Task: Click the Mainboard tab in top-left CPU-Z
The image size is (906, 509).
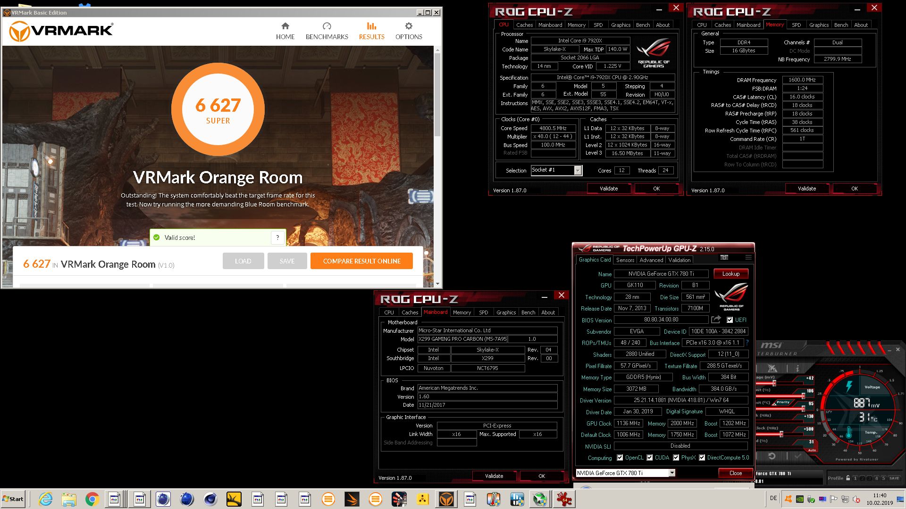Action: 550,25
